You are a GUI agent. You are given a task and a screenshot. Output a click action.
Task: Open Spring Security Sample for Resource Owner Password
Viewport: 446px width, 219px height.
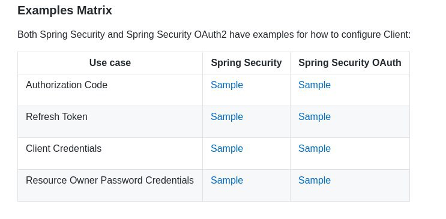(x=227, y=181)
